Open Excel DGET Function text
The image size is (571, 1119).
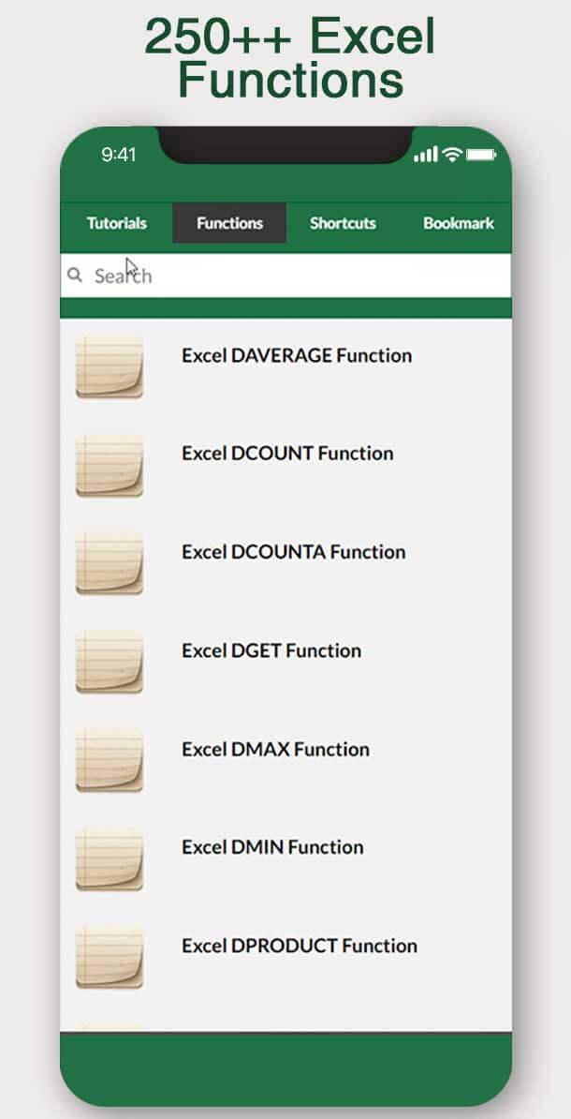pos(271,650)
